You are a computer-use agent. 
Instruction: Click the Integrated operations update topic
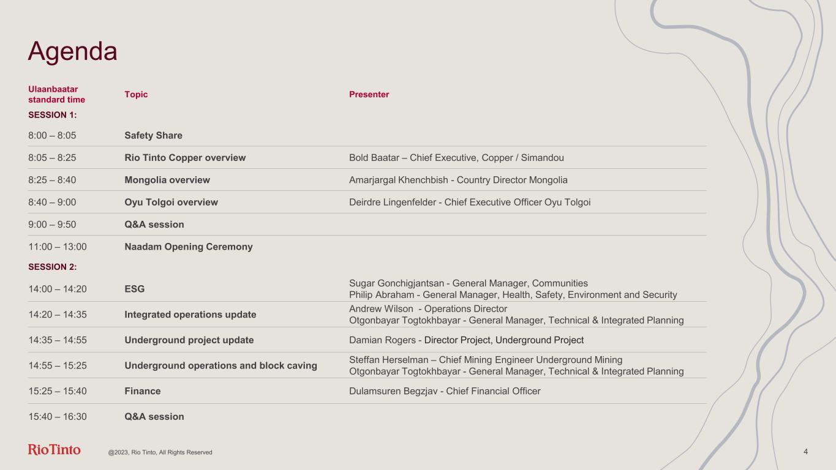click(190, 315)
